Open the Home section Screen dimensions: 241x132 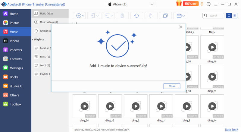pos(16,14)
